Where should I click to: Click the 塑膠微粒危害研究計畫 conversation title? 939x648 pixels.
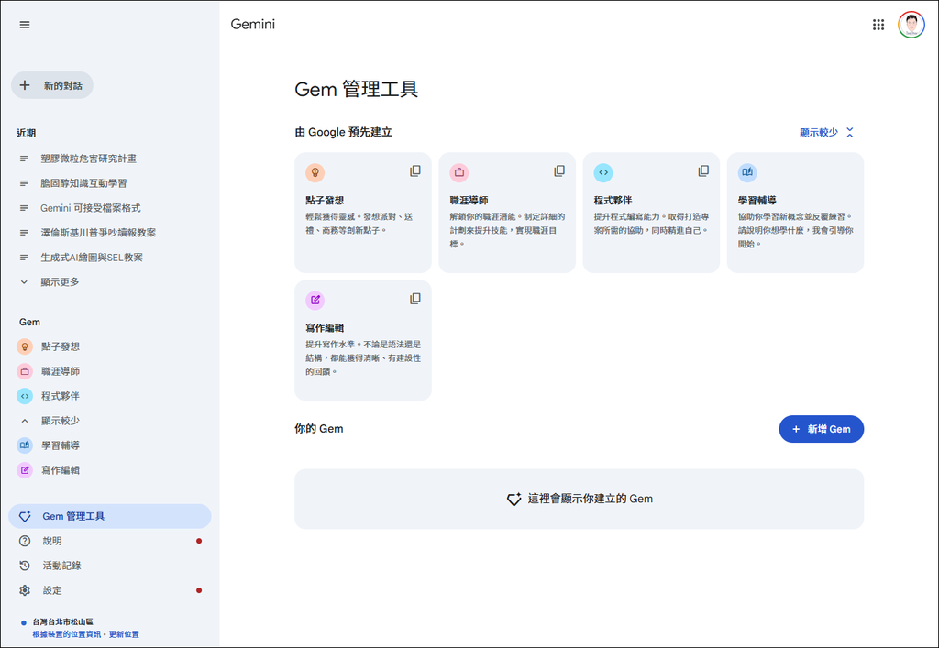[x=89, y=159]
